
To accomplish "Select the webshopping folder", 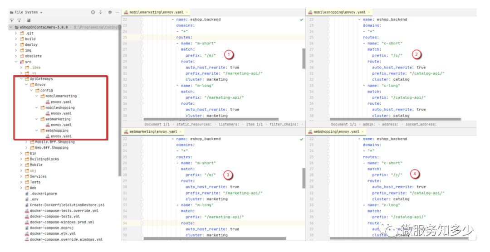I will click(57, 131).
